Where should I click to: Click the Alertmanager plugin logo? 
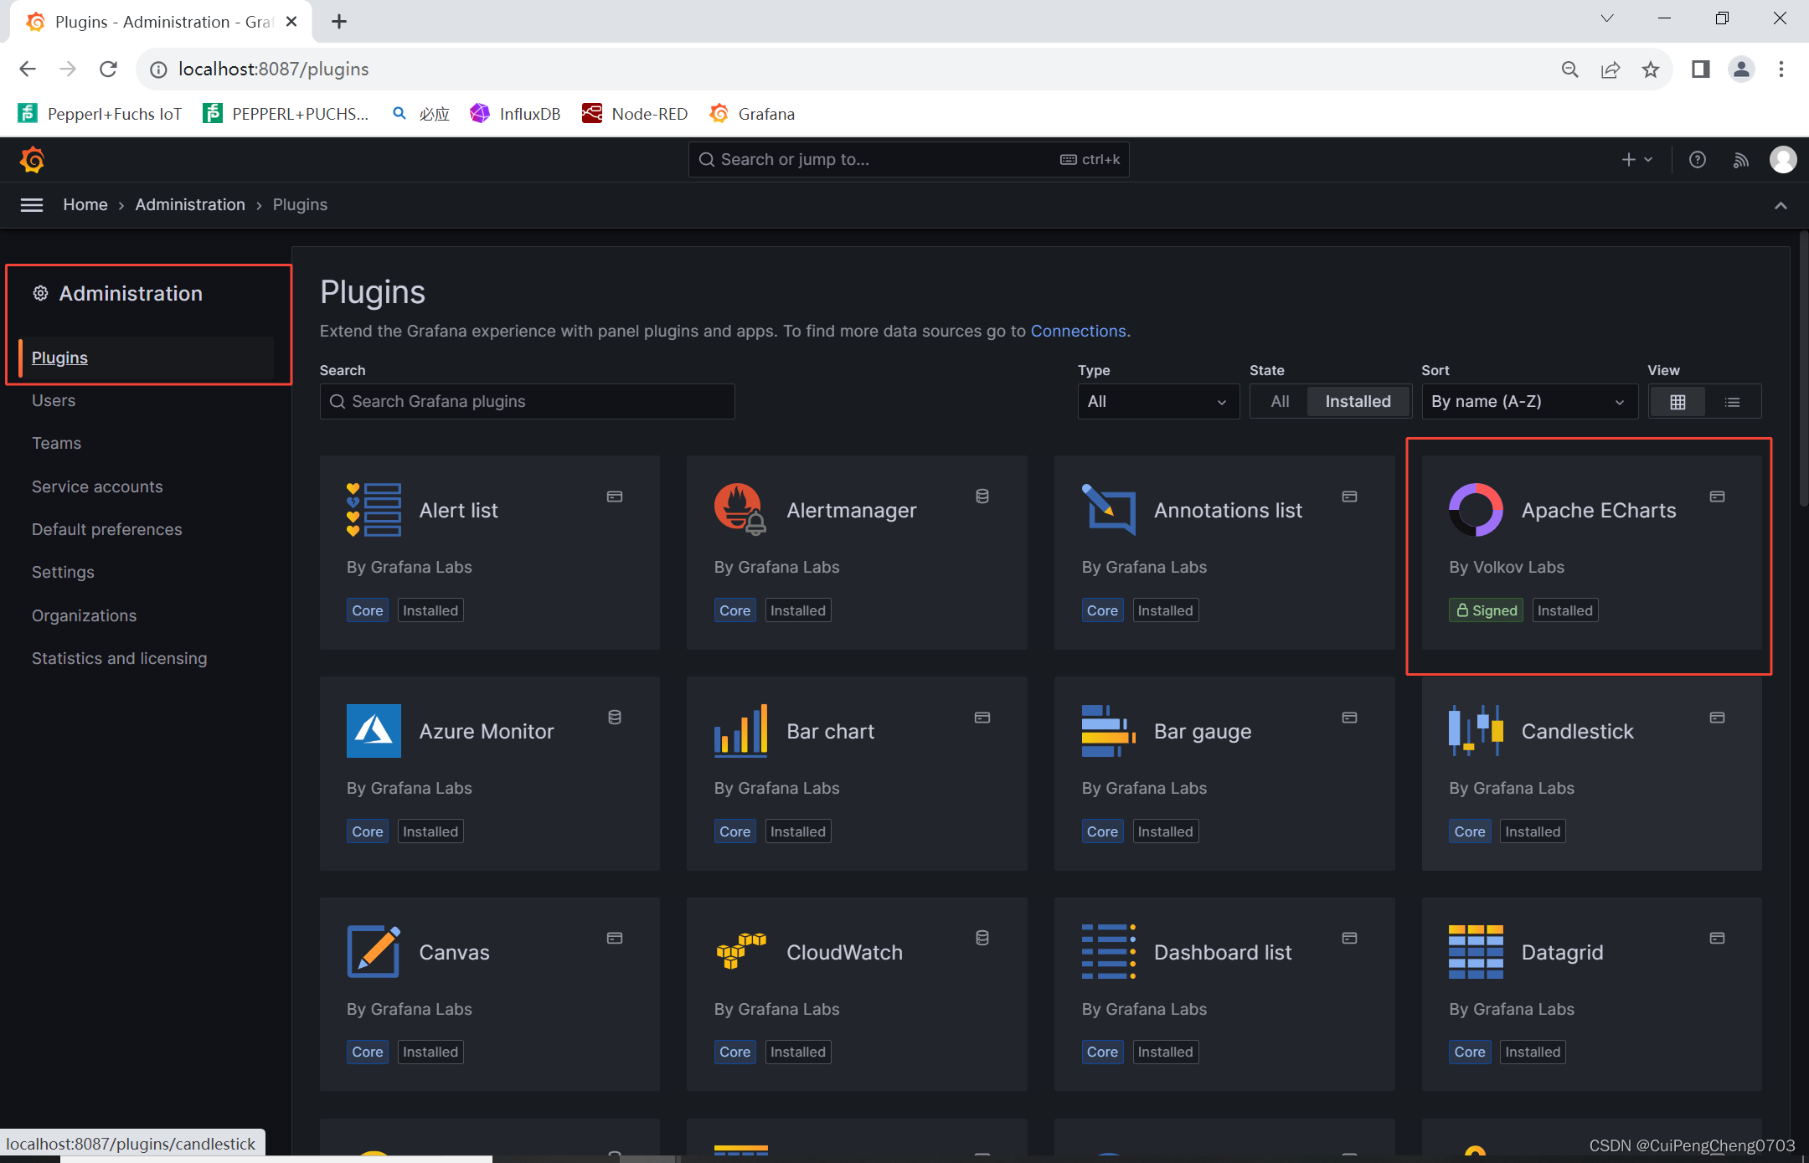click(741, 510)
